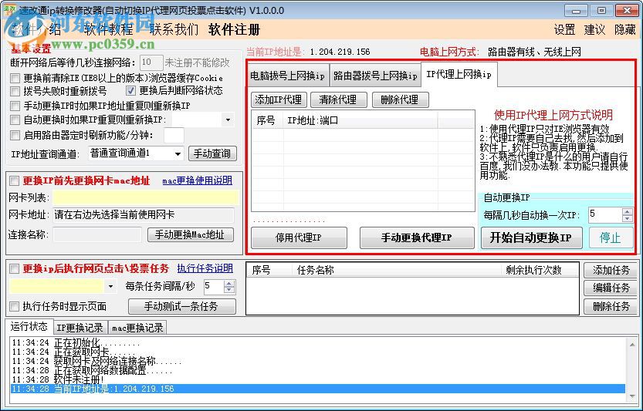
Task: Select log line 当前IP地址是:1.204.219.156
Action: pos(318,389)
